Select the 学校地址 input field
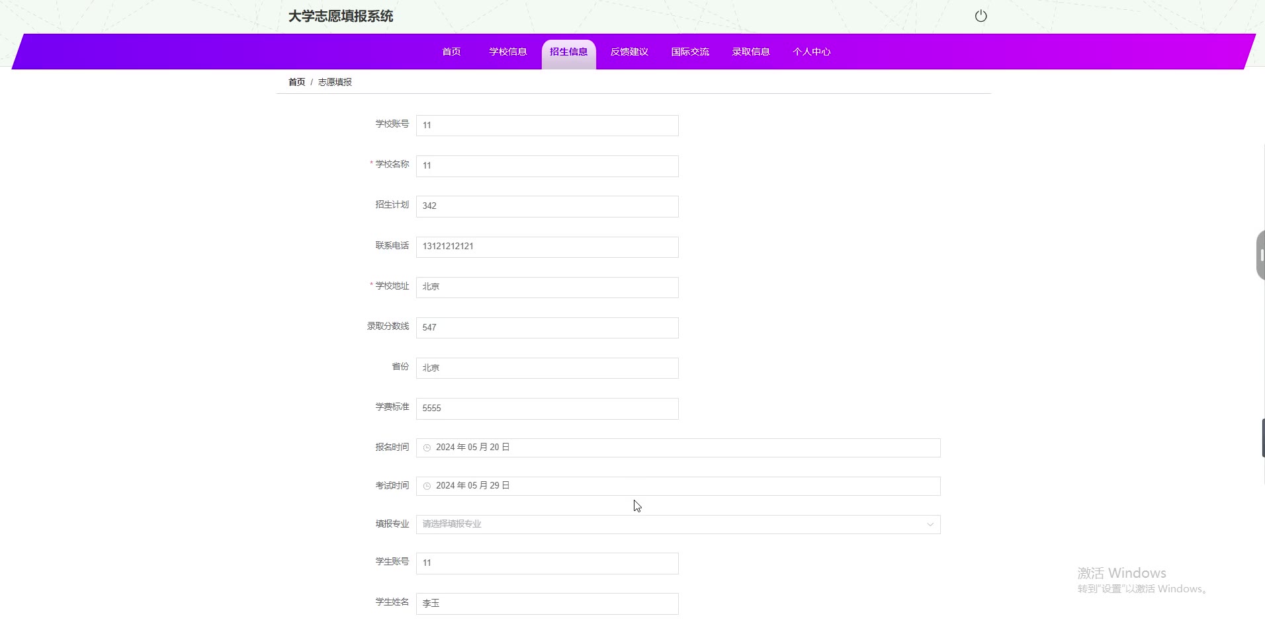The width and height of the screenshot is (1265, 628). point(547,288)
